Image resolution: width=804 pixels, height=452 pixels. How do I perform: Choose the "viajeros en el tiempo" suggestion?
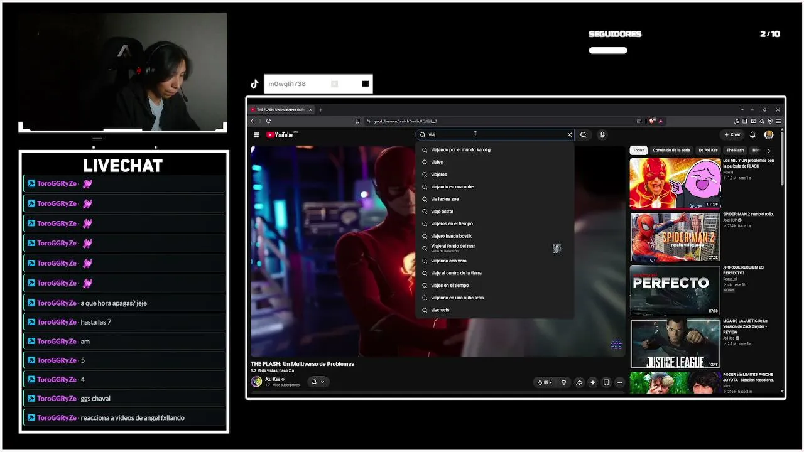(x=495, y=223)
